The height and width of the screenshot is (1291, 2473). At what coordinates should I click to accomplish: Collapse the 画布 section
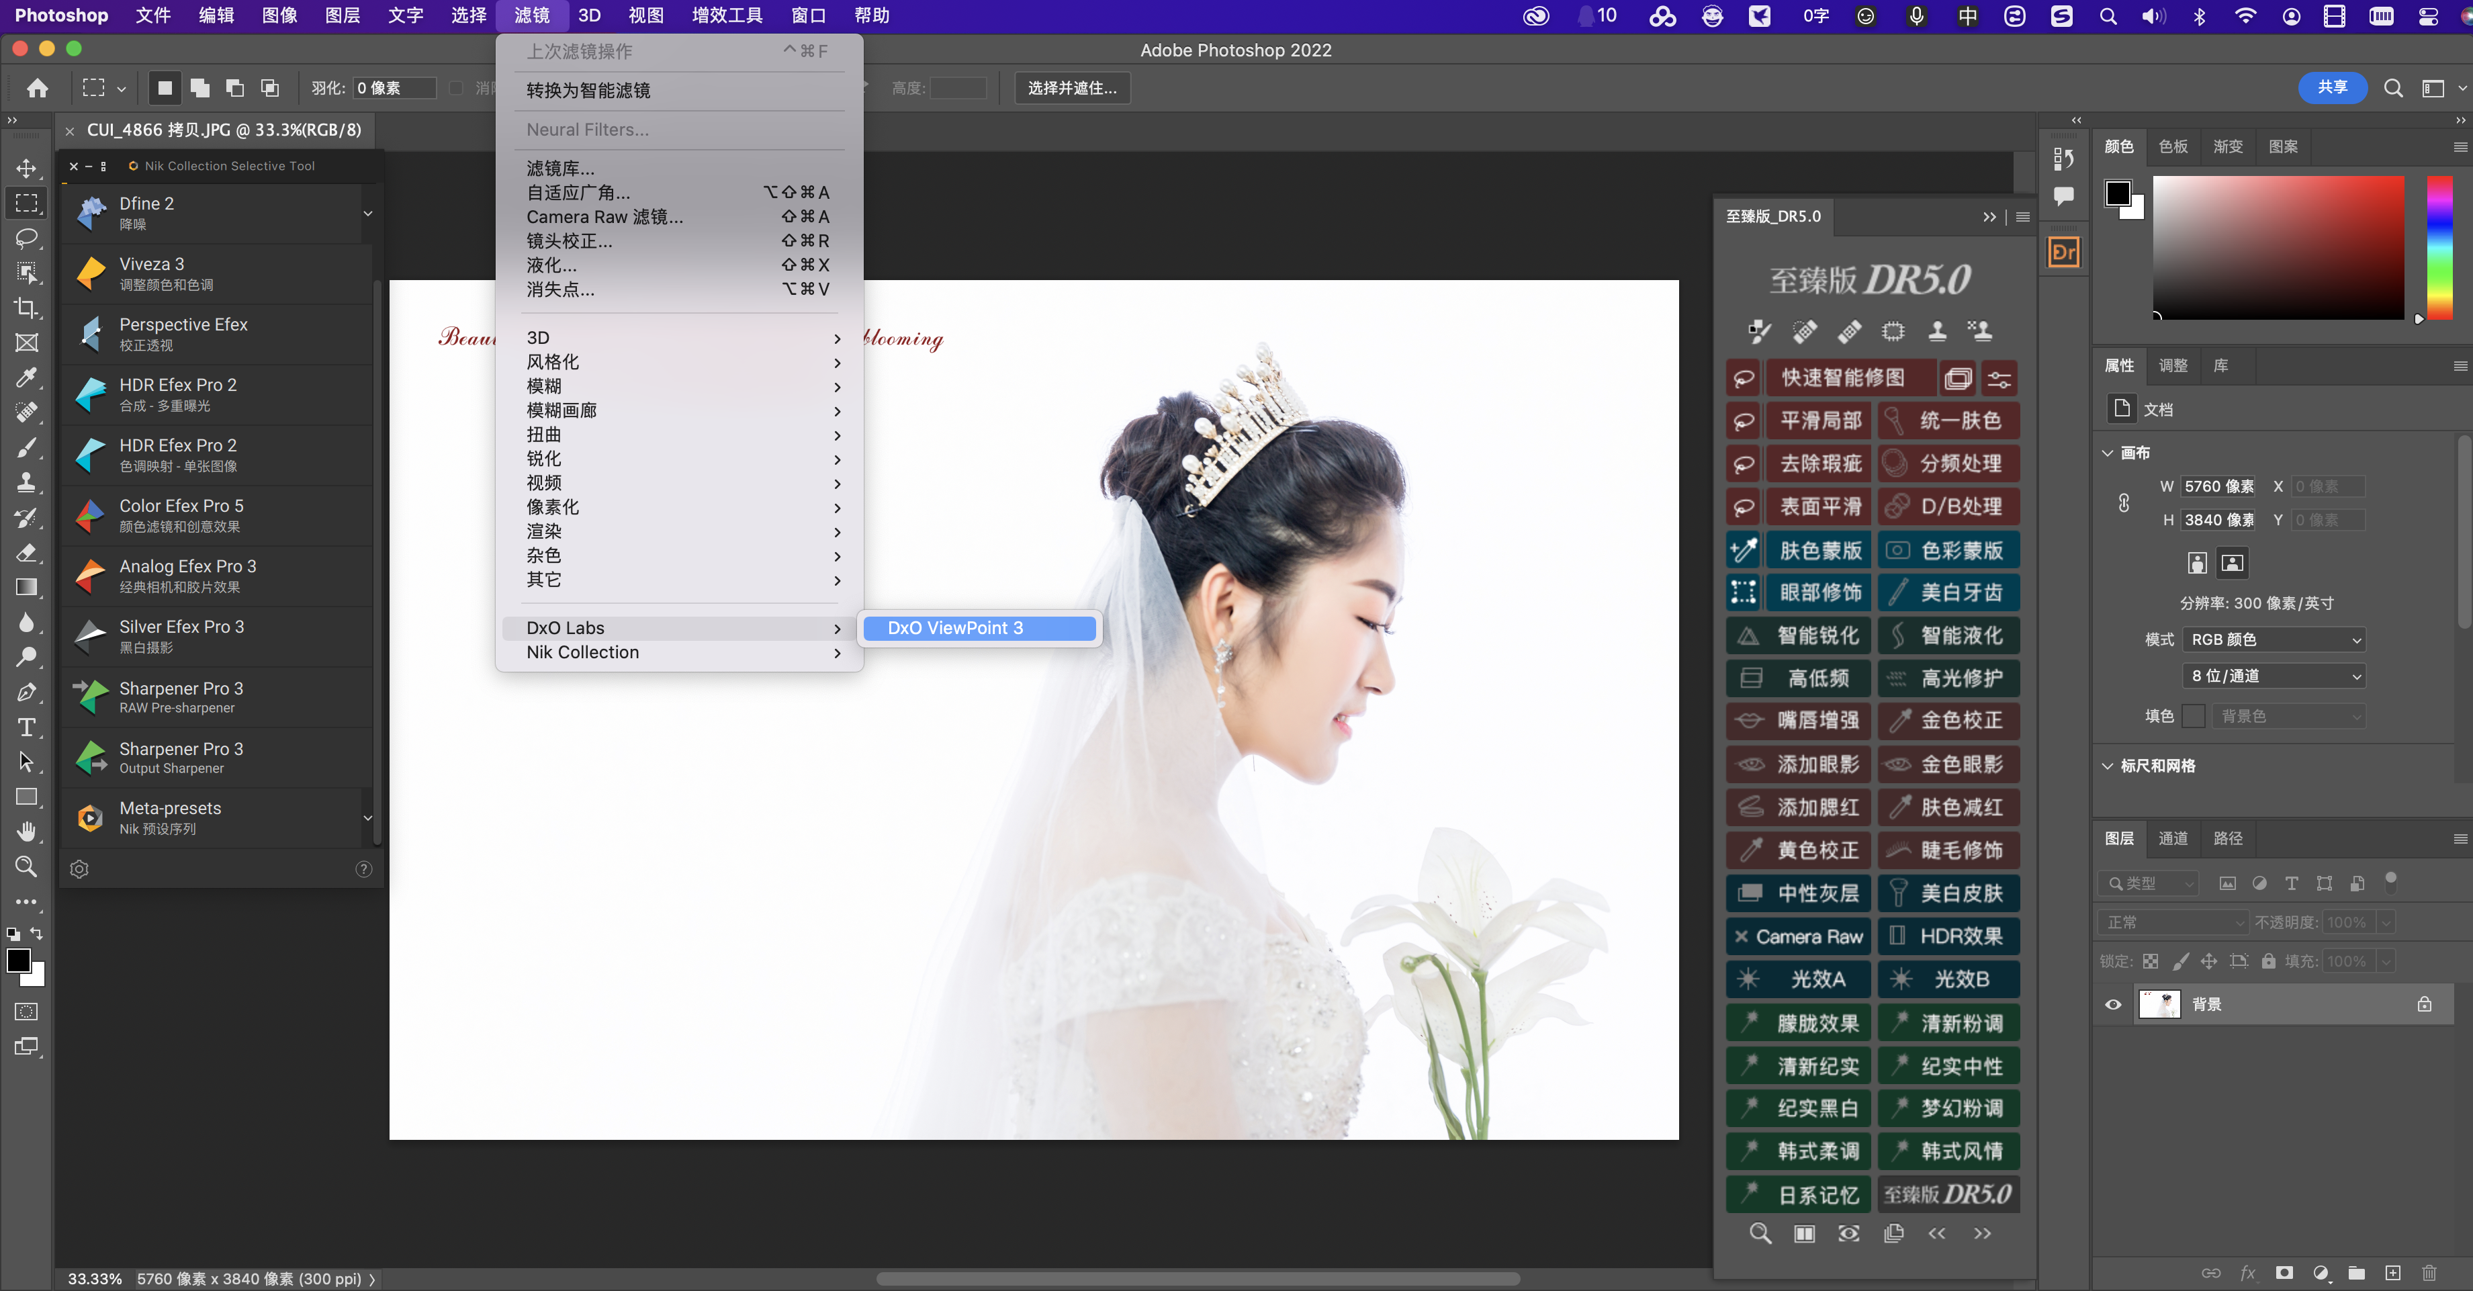(2107, 453)
